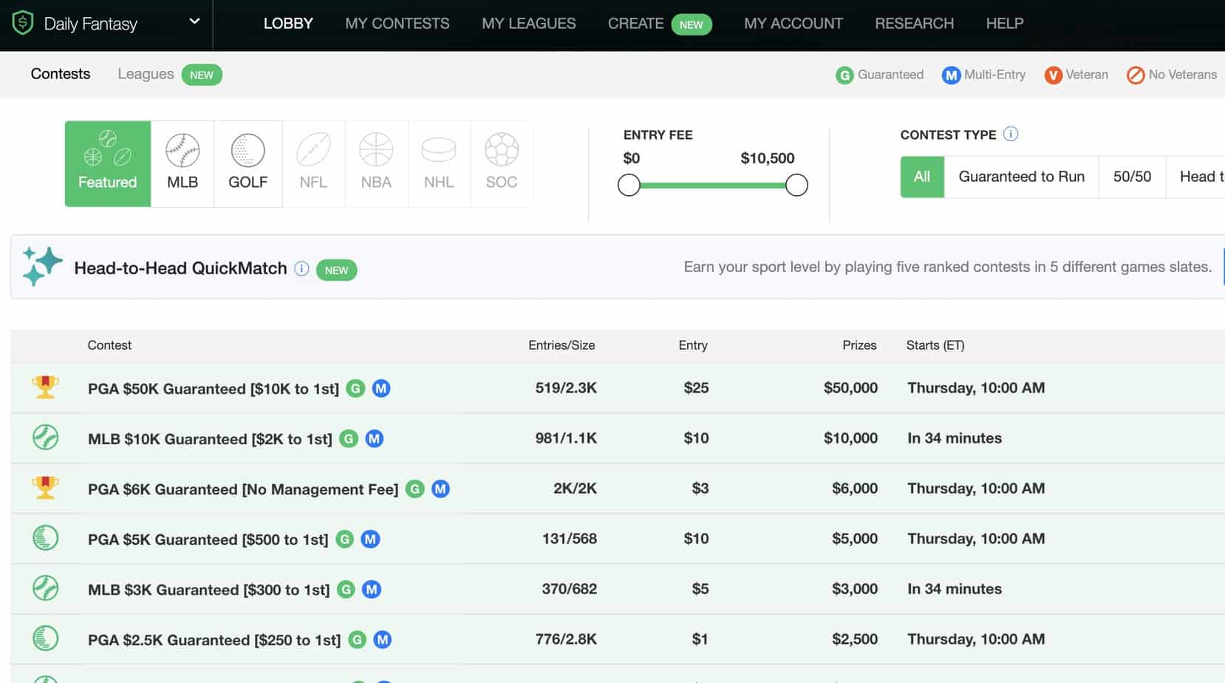The image size is (1225, 683).
Task: Click the baseball icon for MLB $3K
Action: click(x=46, y=588)
